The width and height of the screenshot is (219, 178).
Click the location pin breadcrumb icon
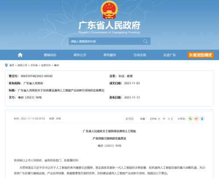6,65
